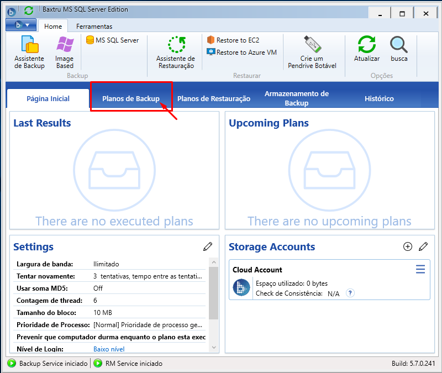The image size is (442, 373).
Task: Choose Restore to Azure VM
Action: tap(242, 52)
